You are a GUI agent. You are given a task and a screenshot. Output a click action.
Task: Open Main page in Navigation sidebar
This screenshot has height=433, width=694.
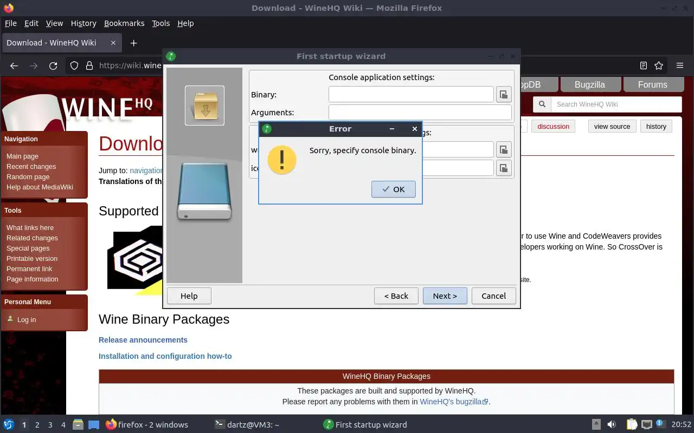point(22,156)
